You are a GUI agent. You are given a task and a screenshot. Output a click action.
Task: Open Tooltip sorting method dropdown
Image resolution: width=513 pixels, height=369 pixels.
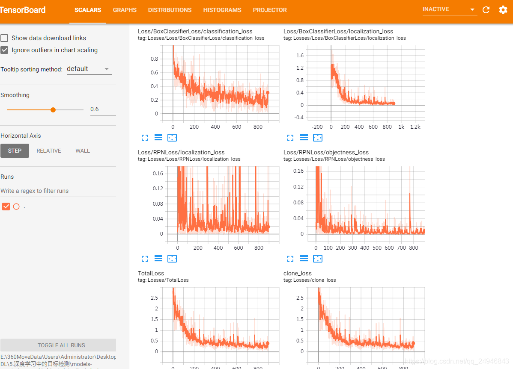89,69
